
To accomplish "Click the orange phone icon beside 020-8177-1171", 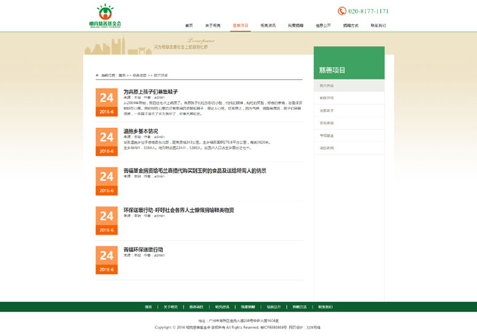I will (x=342, y=11).
